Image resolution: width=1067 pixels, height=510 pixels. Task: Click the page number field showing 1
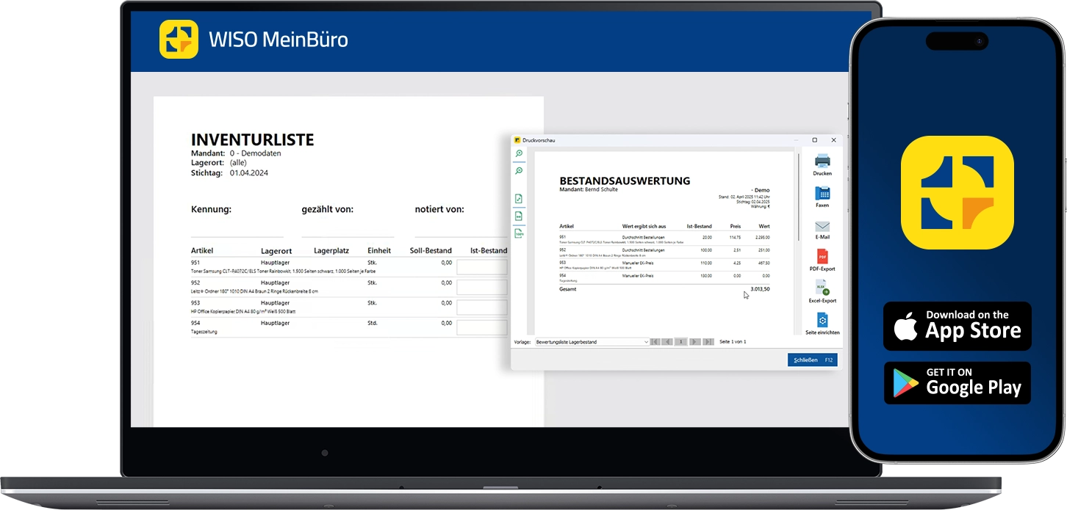680,342
